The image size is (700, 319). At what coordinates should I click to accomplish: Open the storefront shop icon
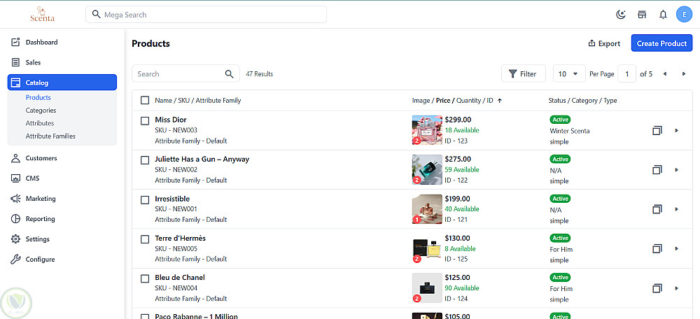[642, 15]
